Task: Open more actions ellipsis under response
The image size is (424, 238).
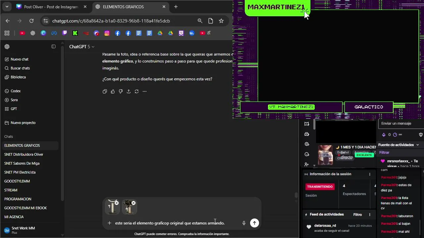Action: tap(144, 91)
